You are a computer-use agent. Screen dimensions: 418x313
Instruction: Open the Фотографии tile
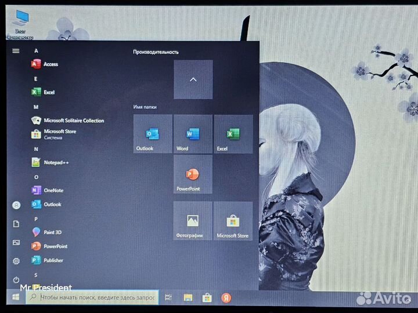tap(193, 221)
